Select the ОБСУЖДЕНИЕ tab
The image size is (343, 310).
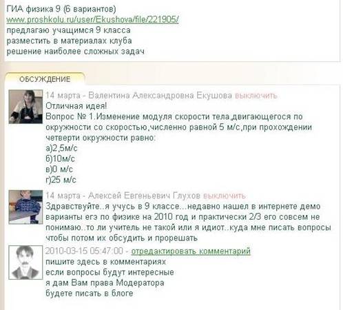(45, 79)
